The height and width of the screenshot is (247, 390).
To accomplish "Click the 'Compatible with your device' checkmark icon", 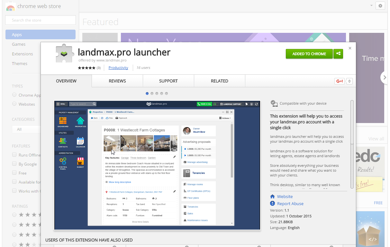I will [x=274, y=103].
